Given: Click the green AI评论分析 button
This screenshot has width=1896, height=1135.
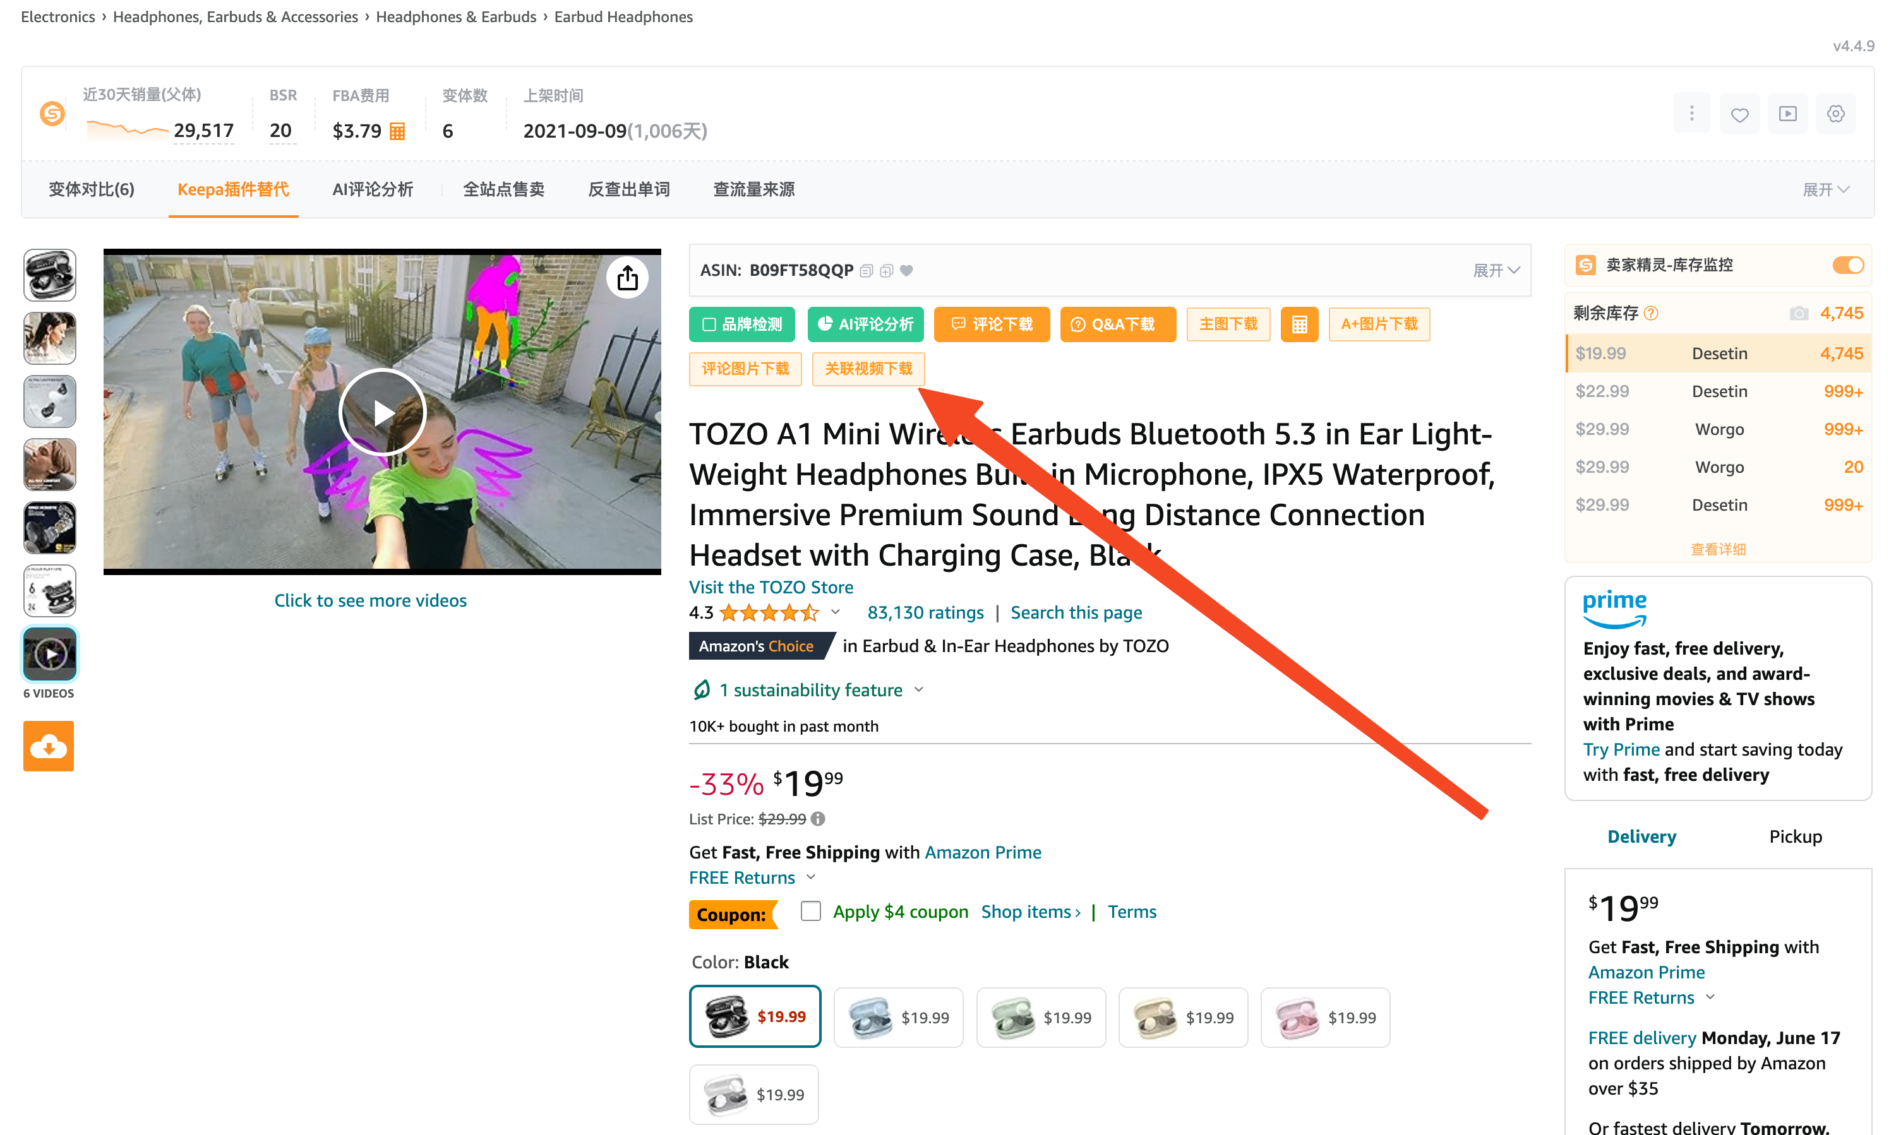Looking at the screenshot, I should (865, 324).
